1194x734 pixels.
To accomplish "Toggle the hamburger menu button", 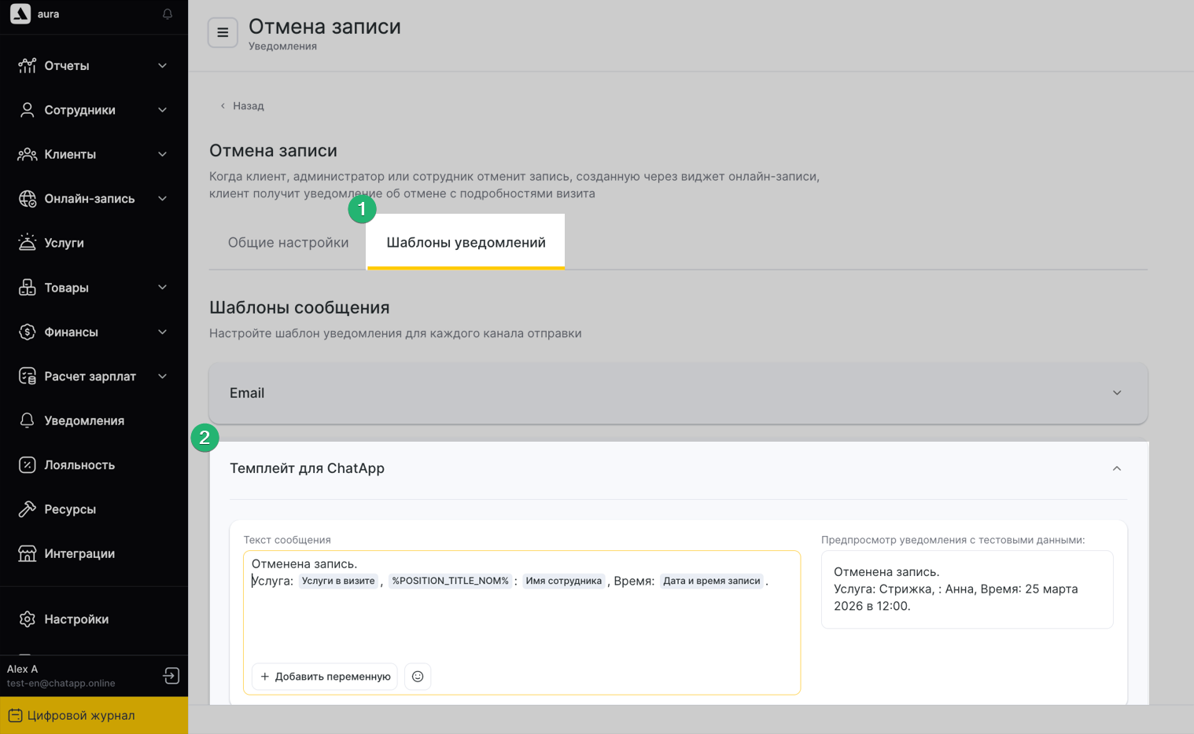I will pyautogui.click(x=223, y=33).
